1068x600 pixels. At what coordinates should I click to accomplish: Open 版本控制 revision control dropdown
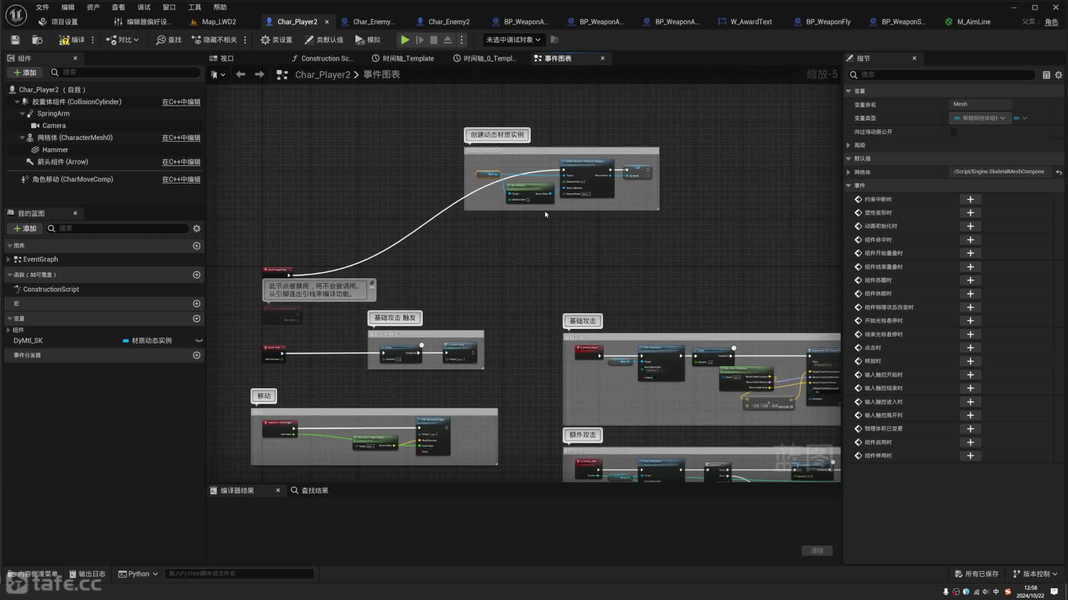point(1035,574)
